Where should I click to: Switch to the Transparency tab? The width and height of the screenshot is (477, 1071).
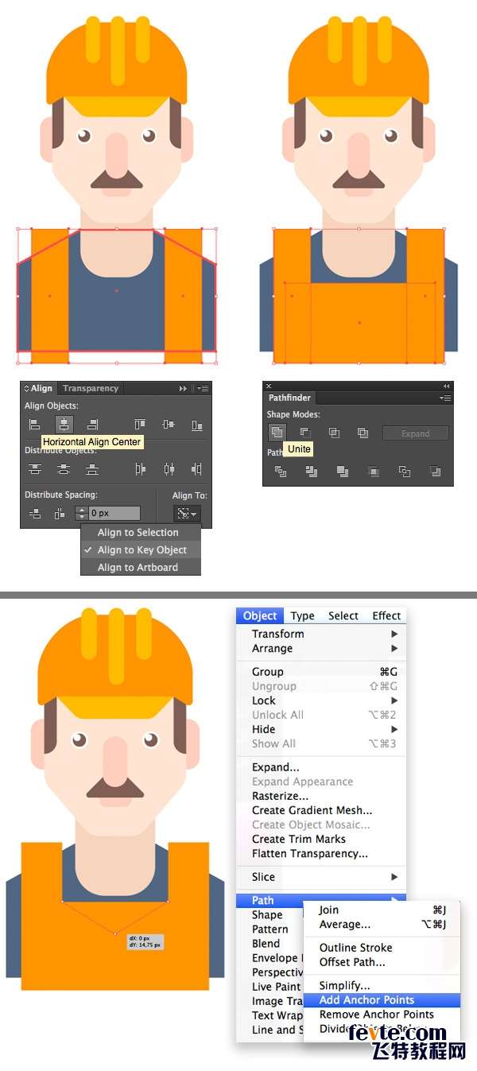pyautogui.click(x=91, y=389)
